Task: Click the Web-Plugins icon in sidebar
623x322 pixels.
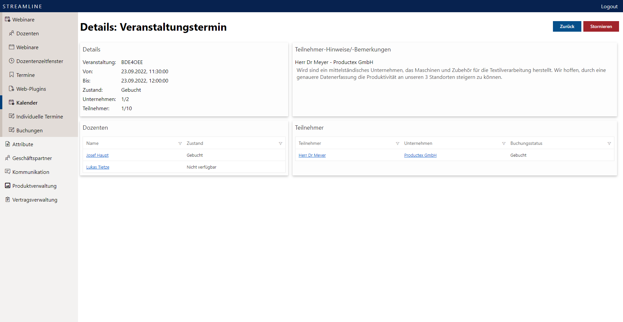Action: coord(12,89)
